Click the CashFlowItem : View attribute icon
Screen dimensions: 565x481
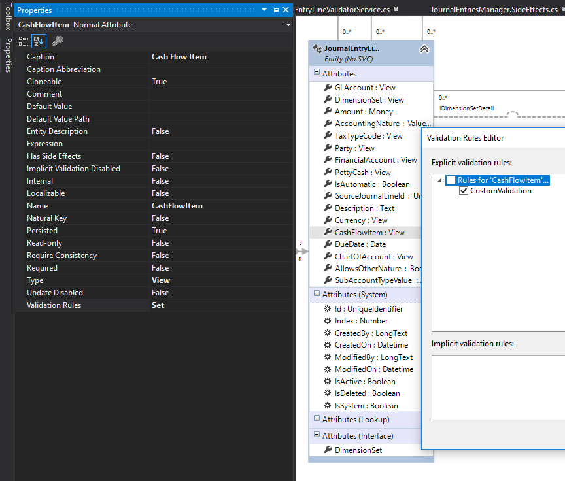coord(328,232)
